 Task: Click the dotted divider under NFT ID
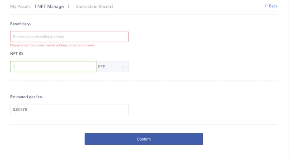pos(144,81)
